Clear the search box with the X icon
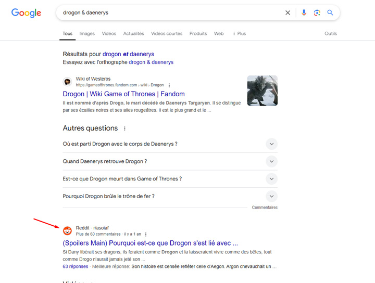Viewport: 375px width, 283px height. (x=287, y=12)
